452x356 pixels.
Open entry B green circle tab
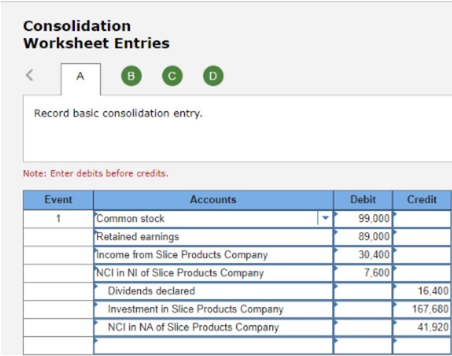[x=131, y=76]
